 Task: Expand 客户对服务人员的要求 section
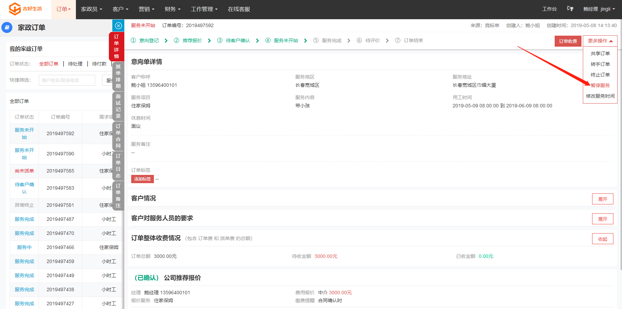(602, 219)
